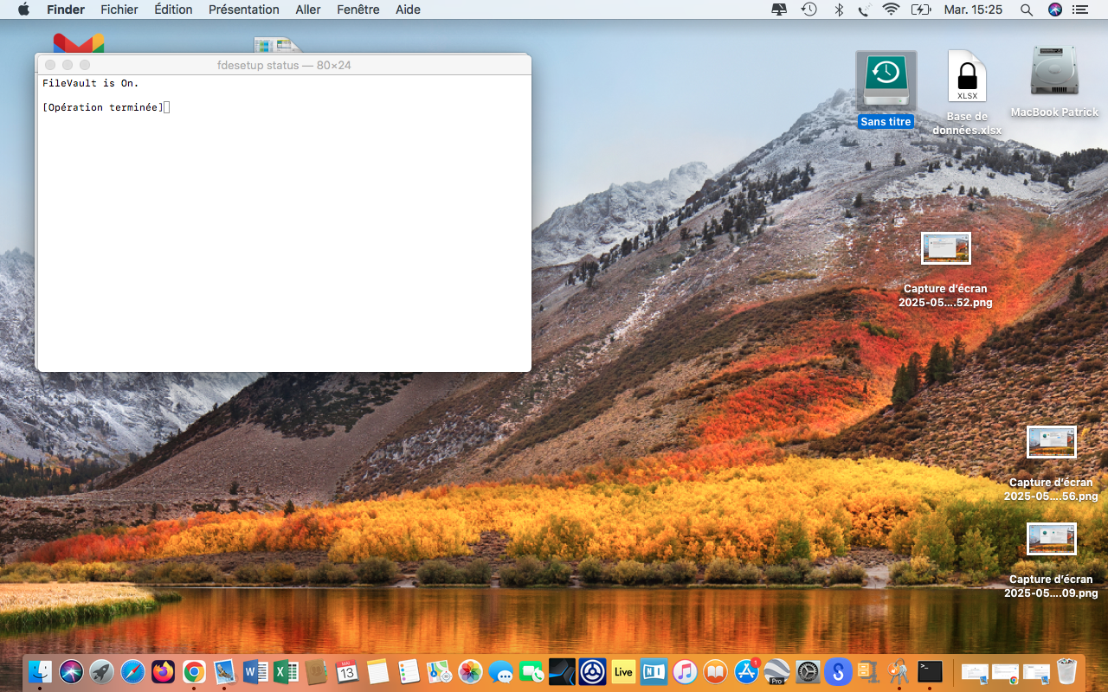Select the MacBook Patrick hard drive icon
Screen dimensions: 1108x692
pos(1054,73)
